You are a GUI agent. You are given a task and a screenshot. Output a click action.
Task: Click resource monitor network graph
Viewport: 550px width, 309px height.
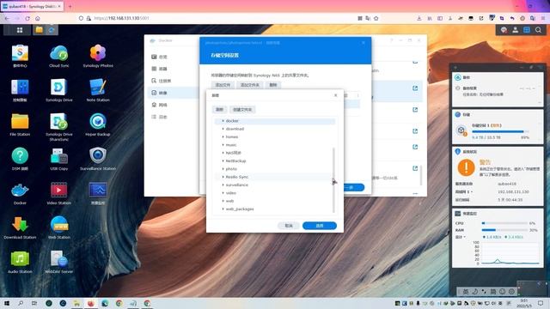510,253
